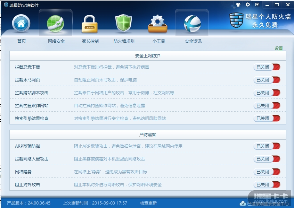The image size is (294, 208).
Task: Select the 拦截网络入侵攻击 row label
Action: tap(32, 159)
